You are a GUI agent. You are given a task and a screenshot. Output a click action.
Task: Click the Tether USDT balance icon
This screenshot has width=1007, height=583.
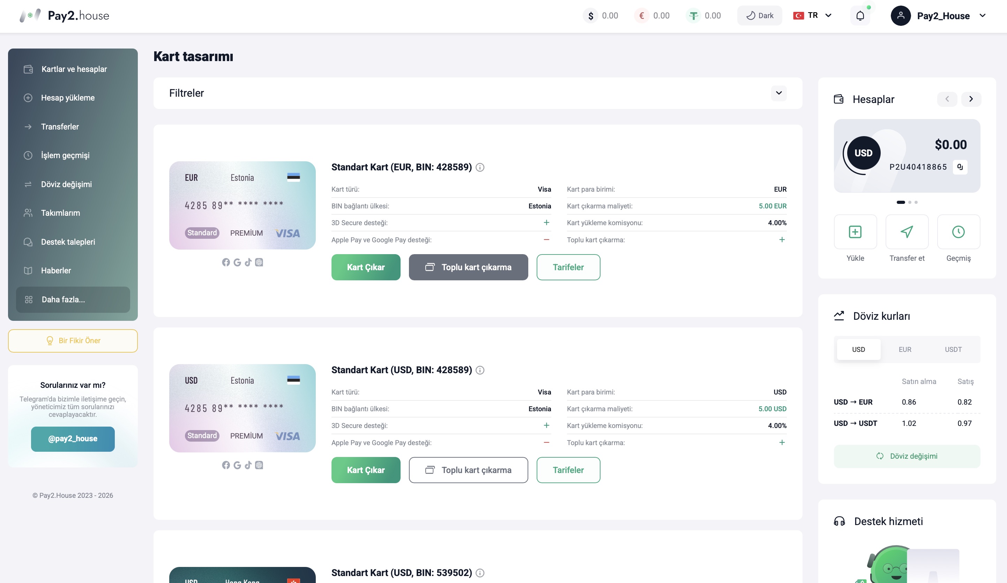click(693, 16)
